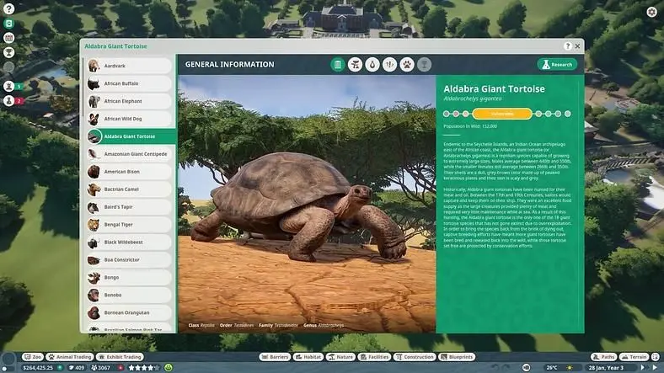Select African Wild Dog in the animal list
This screenshot has height=373, width=664.
(130, 119)
